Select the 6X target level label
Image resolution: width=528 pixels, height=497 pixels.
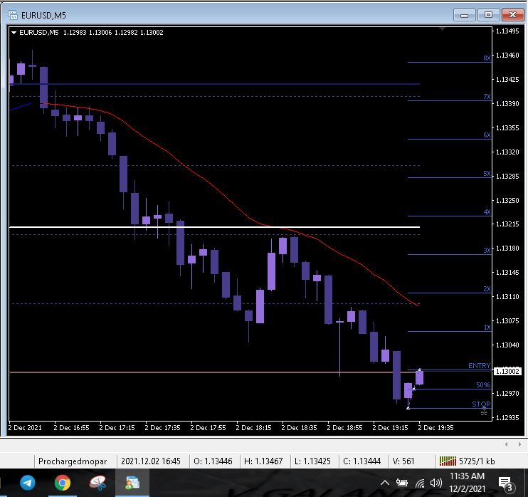pyautogui.click(x=487, y=135)
